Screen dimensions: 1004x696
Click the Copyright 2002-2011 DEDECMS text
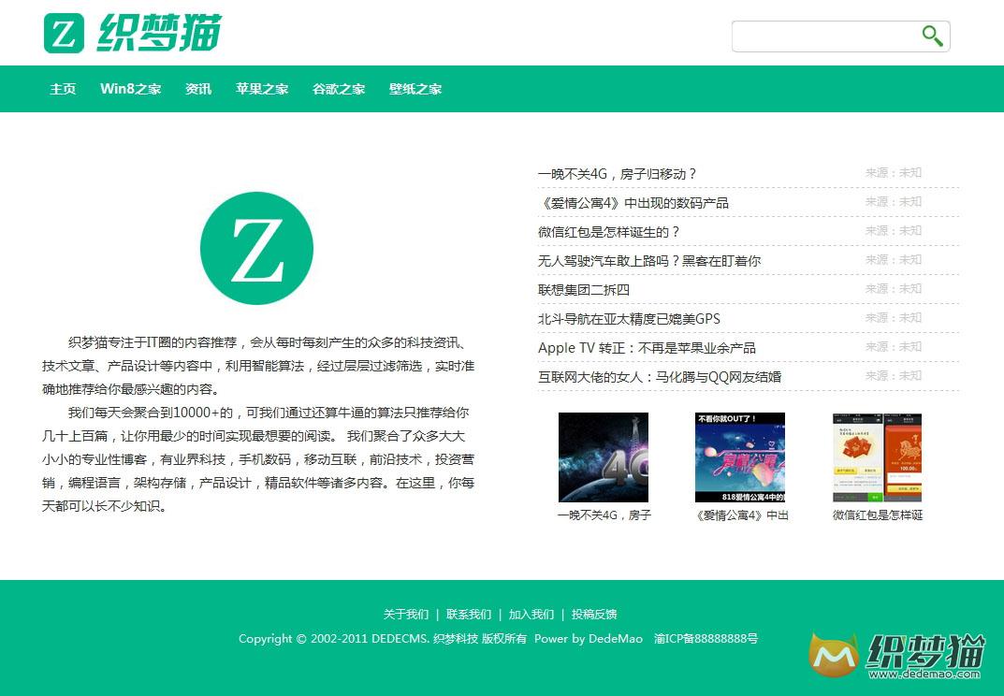click(333, 638)
